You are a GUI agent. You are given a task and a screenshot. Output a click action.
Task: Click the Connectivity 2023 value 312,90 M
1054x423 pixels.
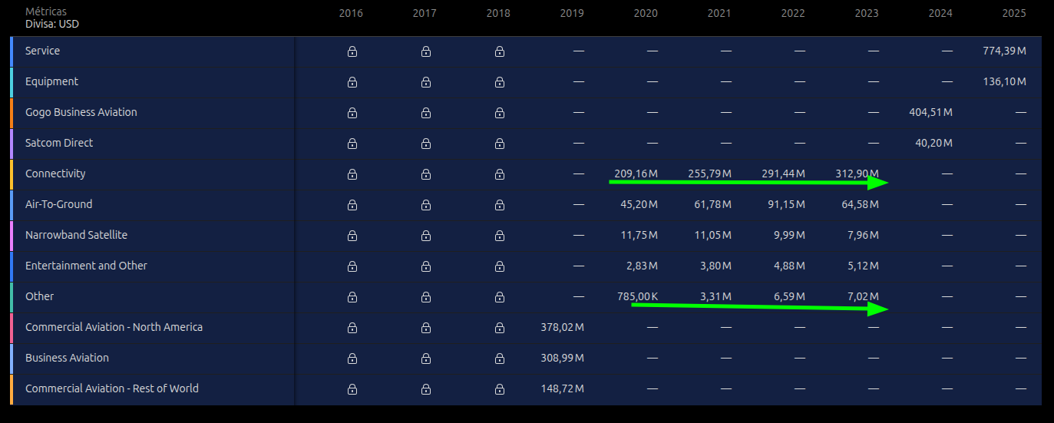click(x=857, y=173)
